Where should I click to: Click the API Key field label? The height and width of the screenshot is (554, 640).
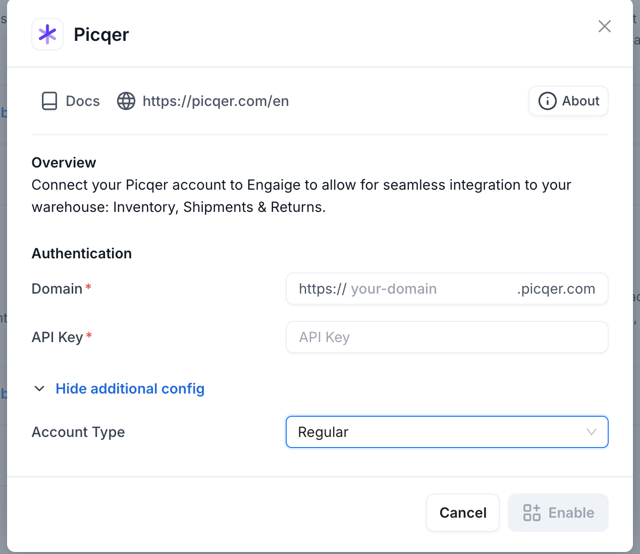click(x=57, y=337)
